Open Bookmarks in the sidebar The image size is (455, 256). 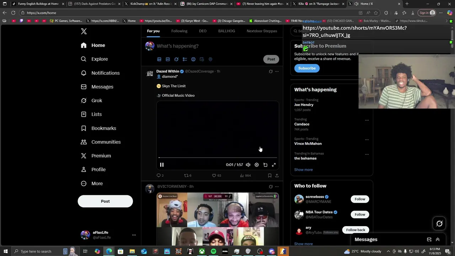[98, 128]
